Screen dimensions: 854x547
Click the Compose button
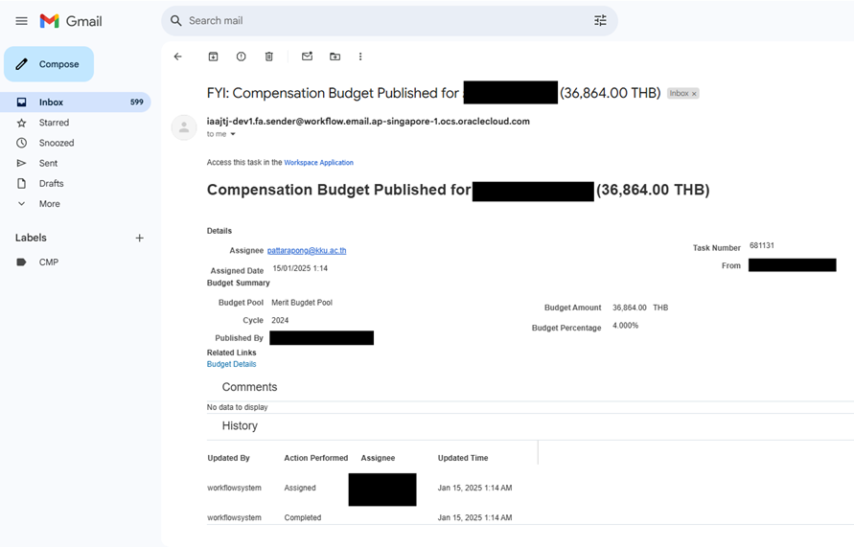tap(49, 64)
